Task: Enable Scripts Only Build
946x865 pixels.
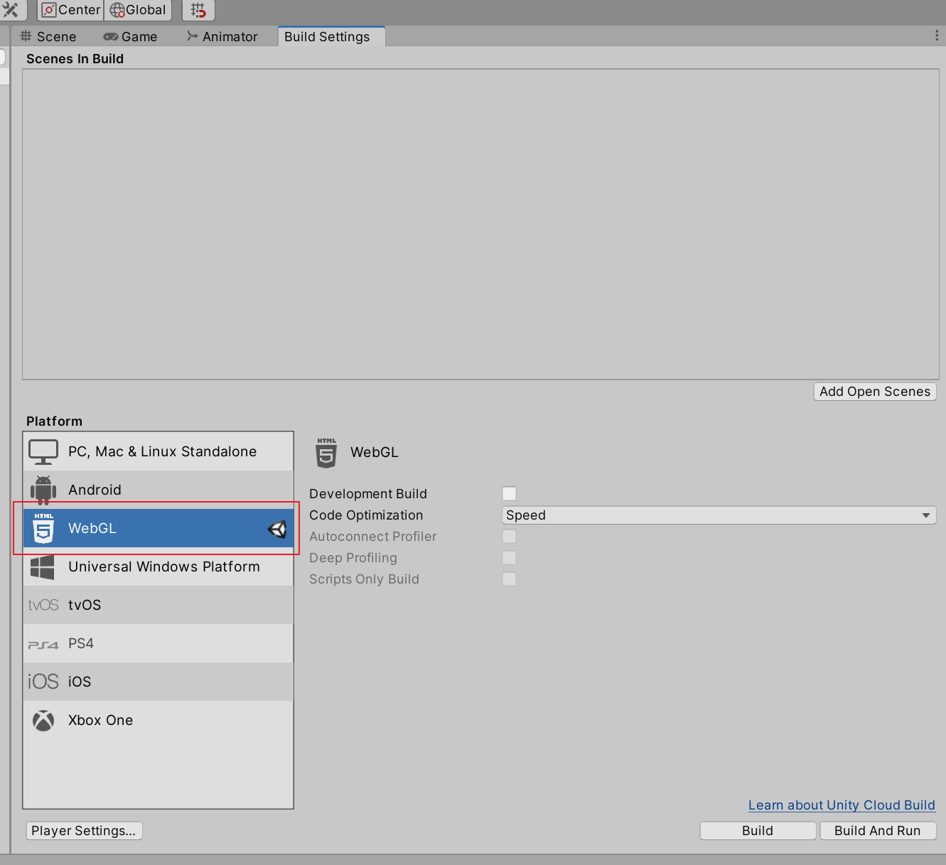Action: pyautogui.click(x=509, y=579)
